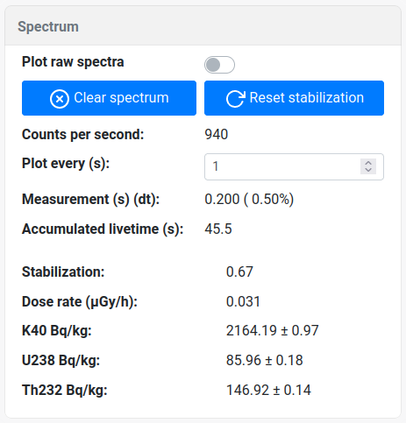Select the U238 reading 85.96 ± 0.18
The image size is (406, 423).
tap(265, 360)
